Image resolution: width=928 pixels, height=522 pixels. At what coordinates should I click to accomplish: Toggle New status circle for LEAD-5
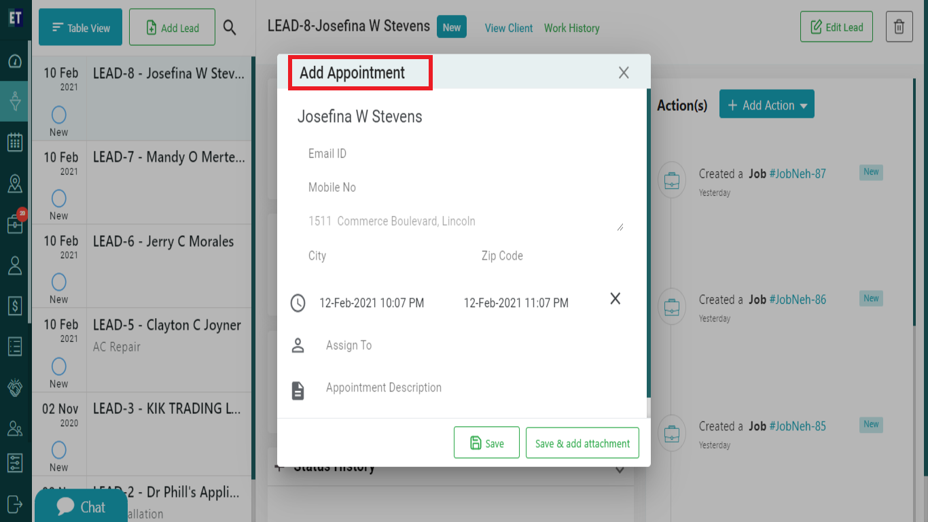(x=59, y=366)
